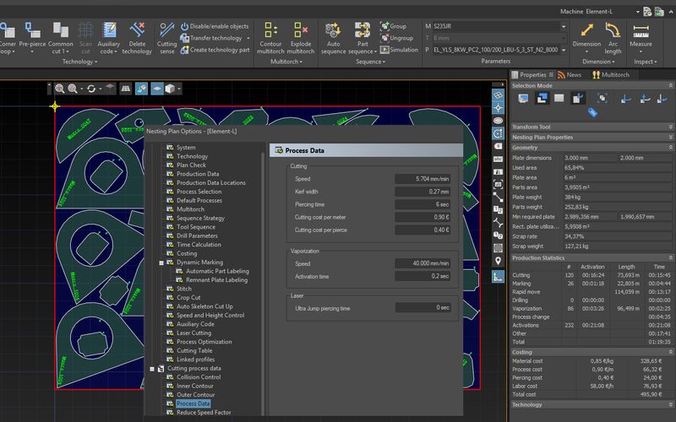676x422 pixels.
Task: Collapse the Dynamic Marking tree node
Action: click(x=161, y=262)
